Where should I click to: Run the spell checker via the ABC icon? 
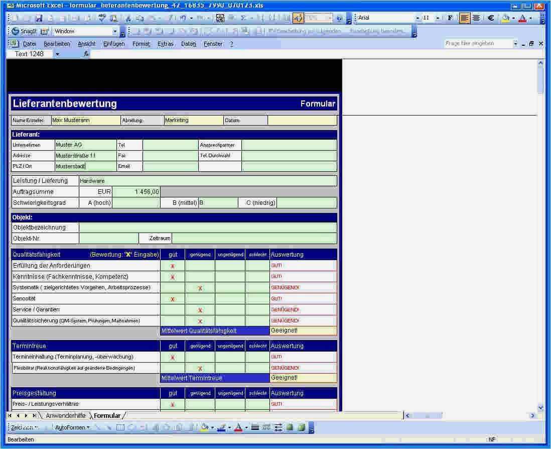tap(102, 18)
